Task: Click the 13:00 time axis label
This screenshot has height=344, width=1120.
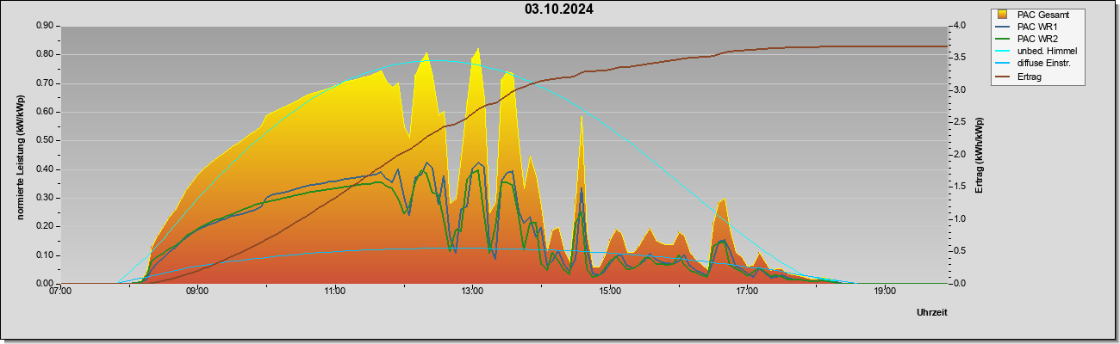Action: (x=472, y=292)
